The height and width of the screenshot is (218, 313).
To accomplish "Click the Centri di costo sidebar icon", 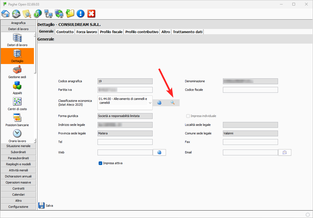I will coord(17,104).
